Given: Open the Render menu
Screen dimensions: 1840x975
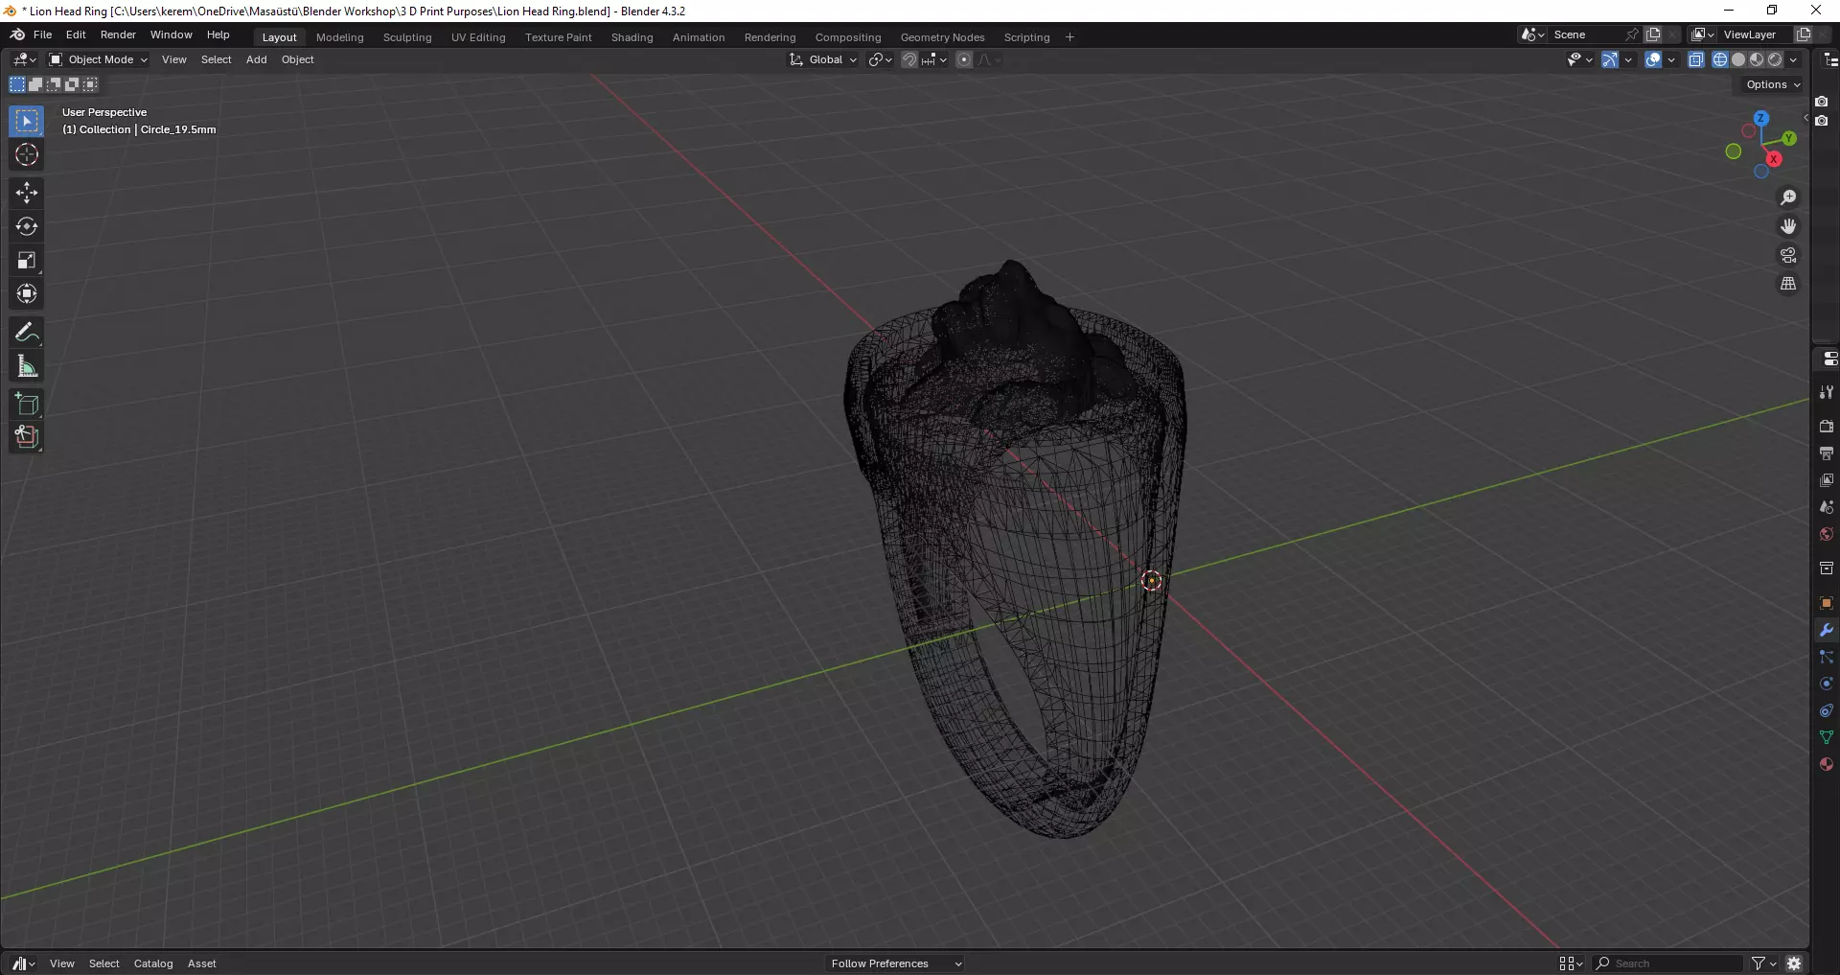Looking at the screenshot, I should tap(118, 35).
